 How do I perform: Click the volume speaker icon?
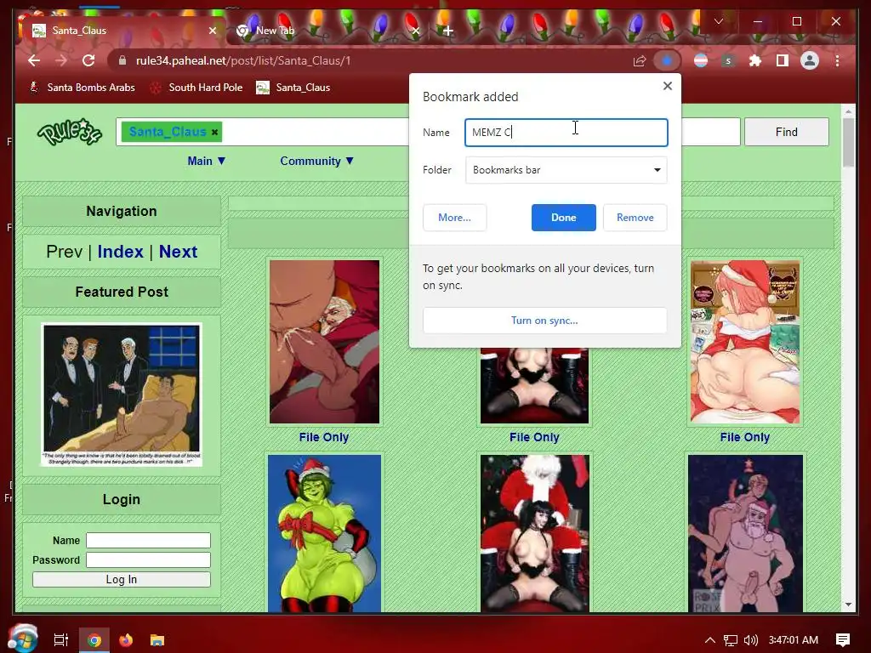tap(751, 640)
